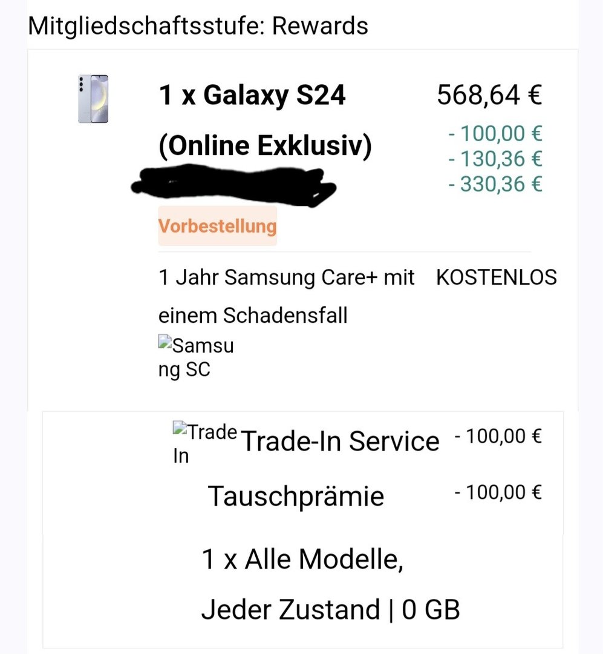Click the Galaxy S24 phone product image
The width and height of the screenshot is (603, 654).
pos(93,99)
